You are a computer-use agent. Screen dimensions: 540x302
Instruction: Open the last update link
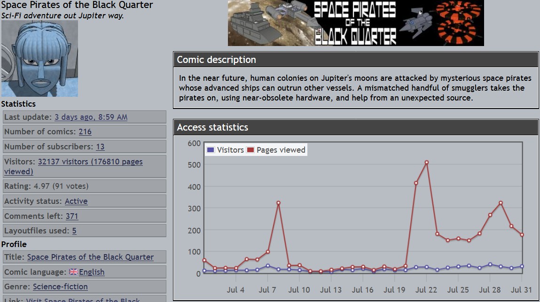(x=91, y=117)
